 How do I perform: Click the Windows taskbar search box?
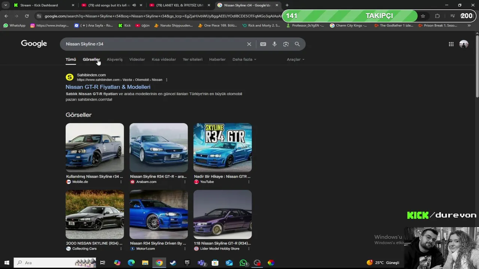tap(55, 263)
